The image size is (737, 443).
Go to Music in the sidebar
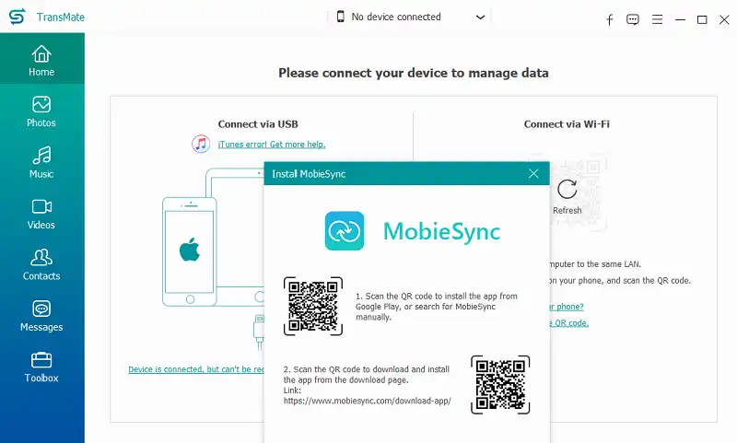[x=41, y=162]
